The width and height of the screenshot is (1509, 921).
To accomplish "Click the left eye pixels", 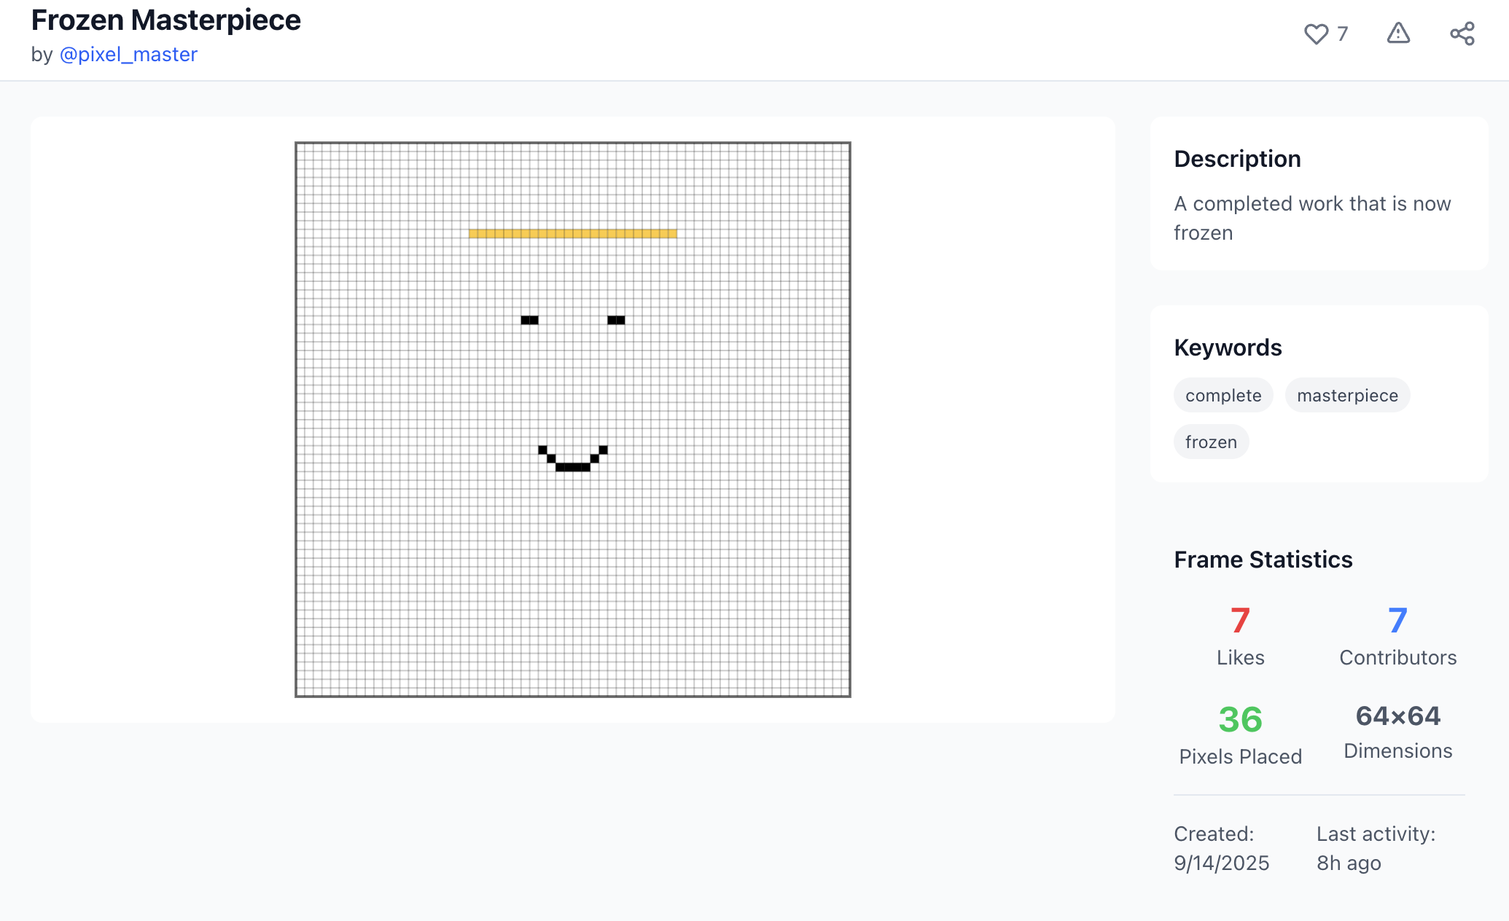I will pos(529,320).
